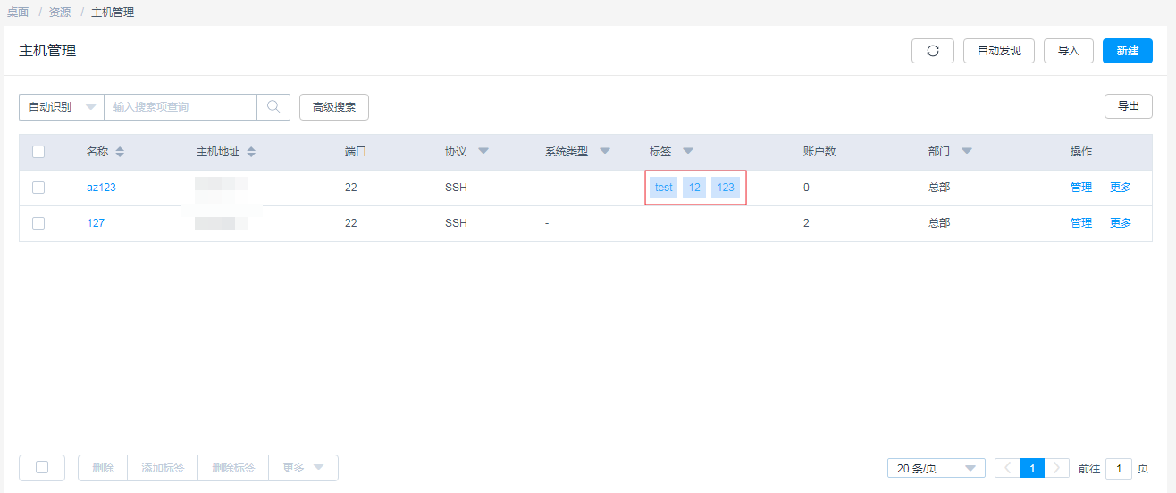Expand the bottom 更多 batch dropdown
Viewport: 1176px width, 493px height.
[x=303, y=468]
